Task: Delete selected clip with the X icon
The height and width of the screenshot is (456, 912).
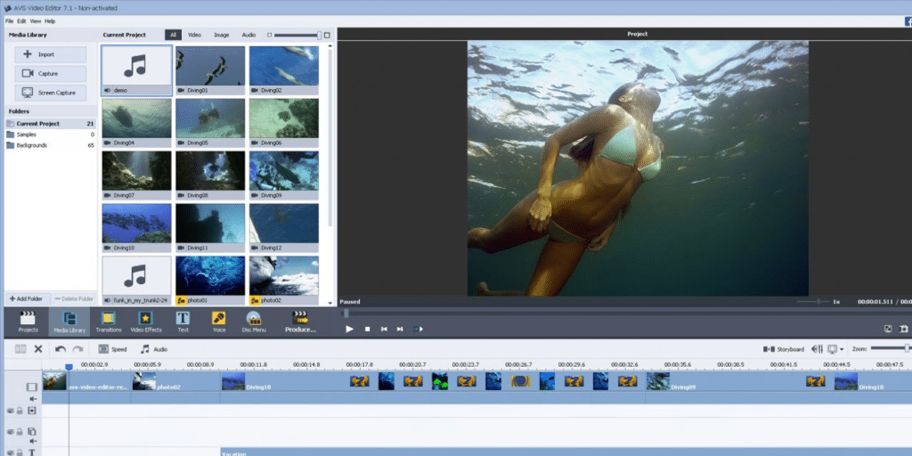Action: [38, 349]
